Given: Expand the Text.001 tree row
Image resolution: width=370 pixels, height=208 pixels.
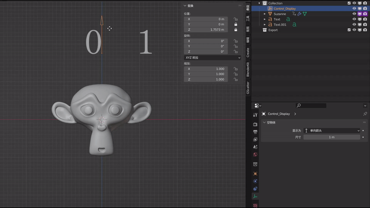Looking at the screenshot, I should pos(265,24).
